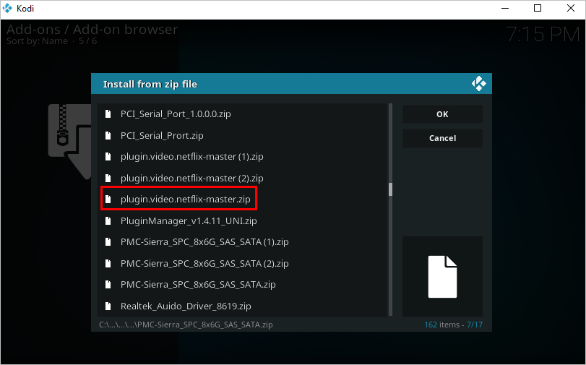The height and width of the screenshot is (365, 586).
Task: Click the zip install icon in background
Action: (69, 142)
